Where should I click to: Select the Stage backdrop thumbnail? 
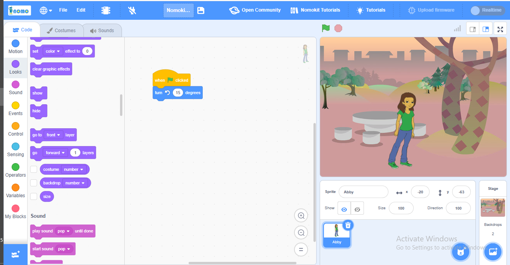(x=493, y=208)
